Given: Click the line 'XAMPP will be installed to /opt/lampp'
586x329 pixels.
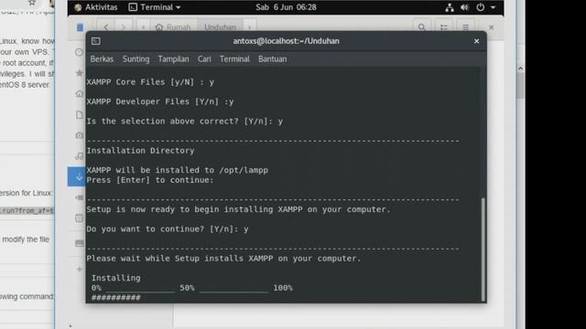Looking at the screenshot, I should (x=177, y=170).
